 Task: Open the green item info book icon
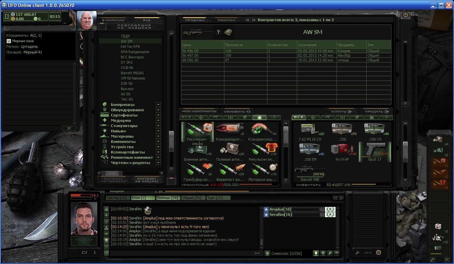click(x=228, y=32)
